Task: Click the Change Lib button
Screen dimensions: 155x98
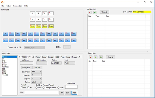Action: point(26,67)
